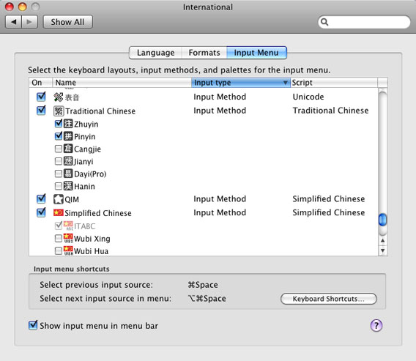This screenshot has width=416, height=361.
Task: Uncheck the Zhuyin checkbox
Action: [59, 123]
